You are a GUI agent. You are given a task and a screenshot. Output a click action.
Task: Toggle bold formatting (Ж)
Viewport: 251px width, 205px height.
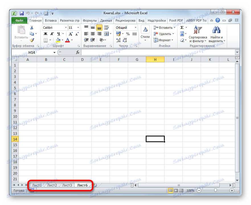46,34
